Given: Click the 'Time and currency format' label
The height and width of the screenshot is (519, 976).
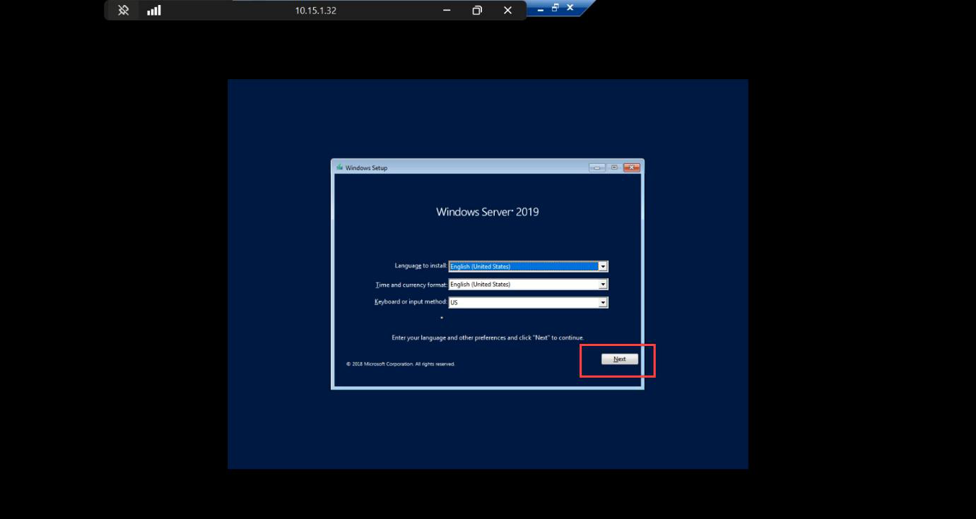Looking at the screenshot, I should [x=411, y=285].
